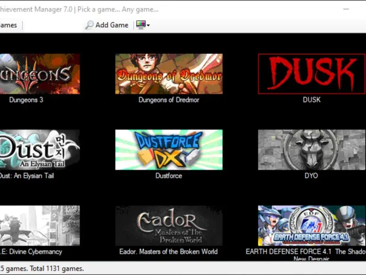
Task: Click the 'Dustforce' caption text
Action: click(x=169, y=176)
